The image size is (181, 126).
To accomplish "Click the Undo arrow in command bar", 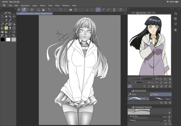I will (x=50, y=10).
